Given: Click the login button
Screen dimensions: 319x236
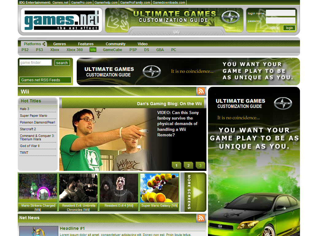Looking at the screenshot, I should [289, 28].
